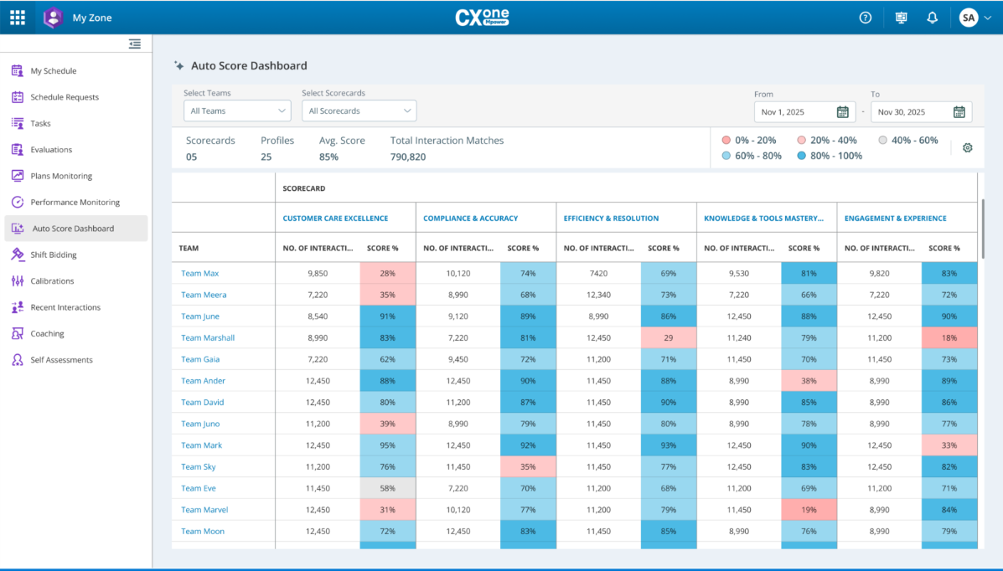1003x571 pixels.
Task: Open the To date calendar picker
Action: (x=959, y=112)
